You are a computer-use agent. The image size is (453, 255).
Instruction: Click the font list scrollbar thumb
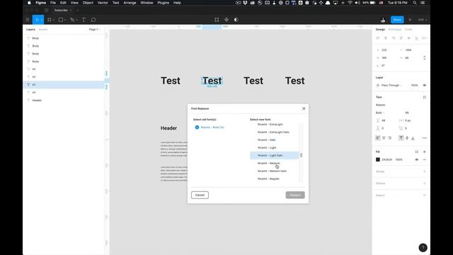[x=301, y=155]
